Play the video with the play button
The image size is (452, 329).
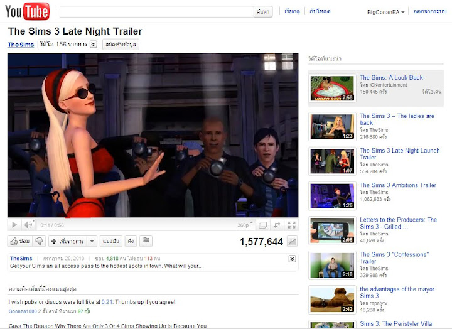[x=14, y=225]
